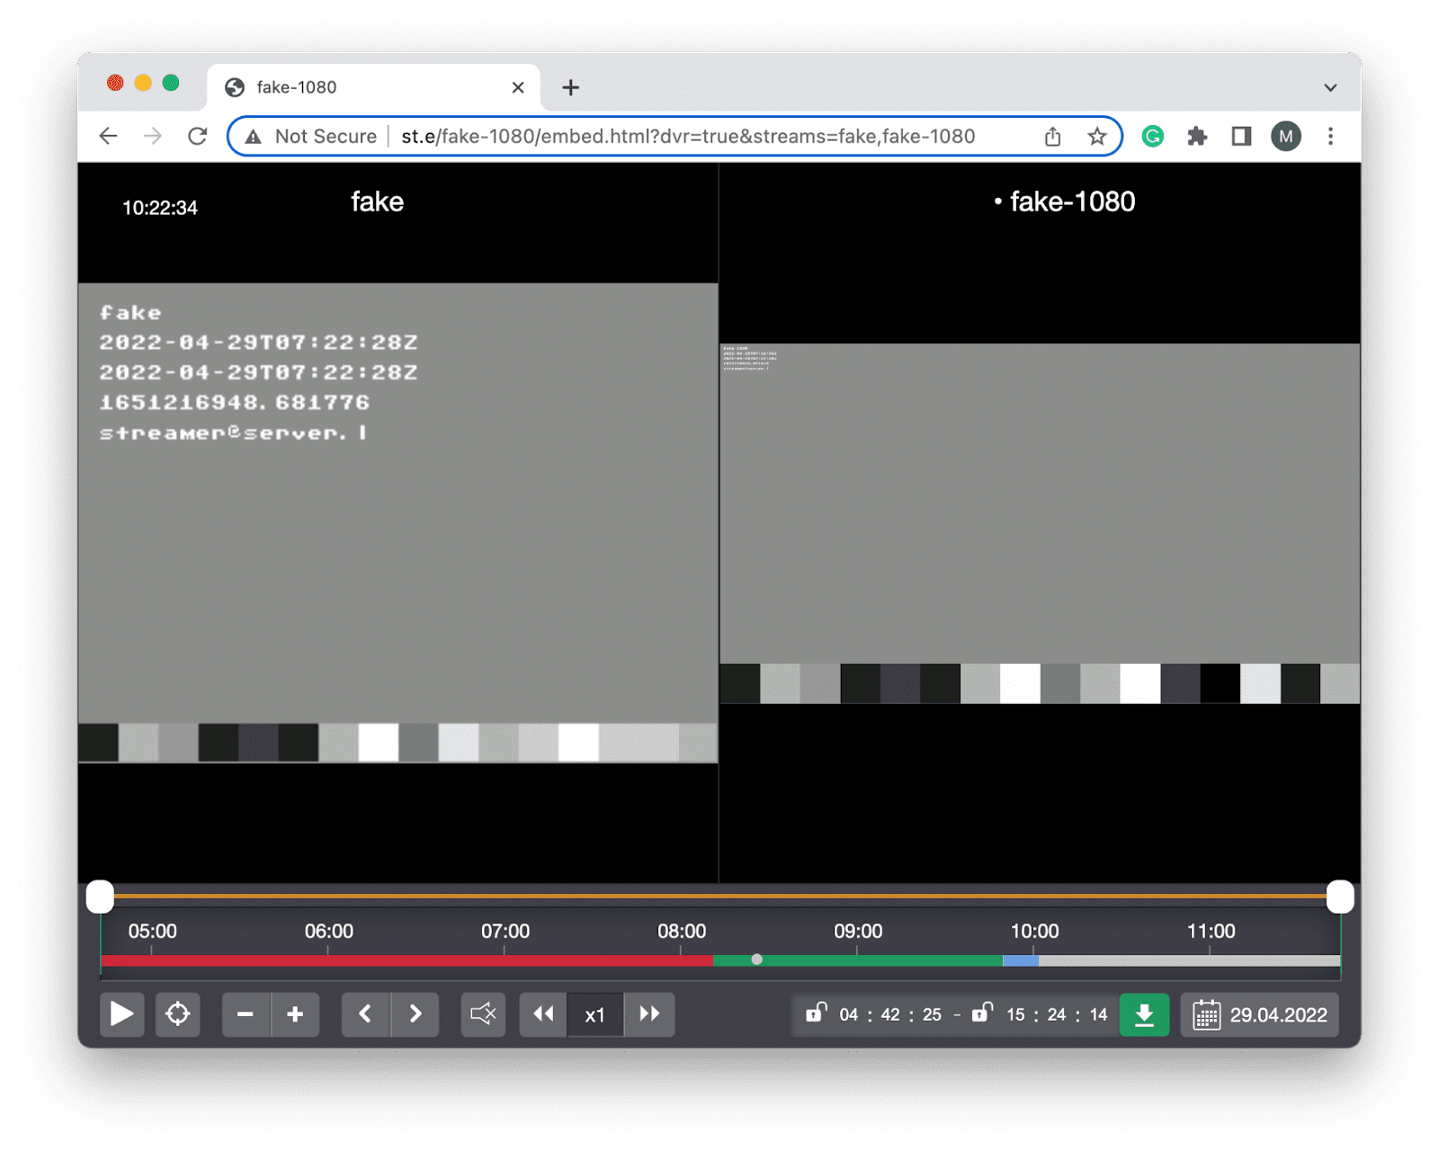Close the fake-1080 tab

click(x=518, y=87)
